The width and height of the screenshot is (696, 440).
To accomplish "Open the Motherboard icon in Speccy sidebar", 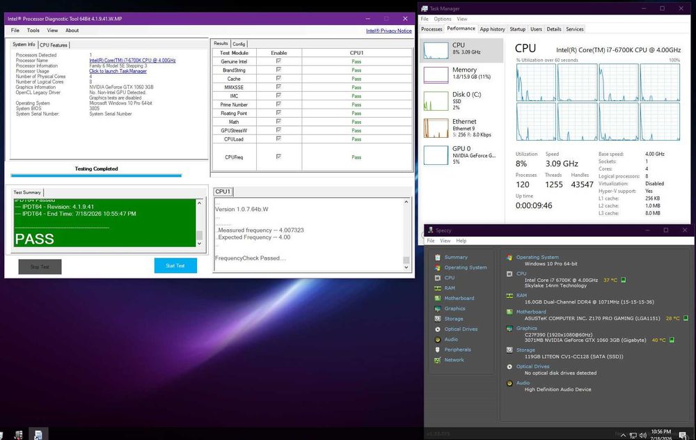I will tap(438, 298).
